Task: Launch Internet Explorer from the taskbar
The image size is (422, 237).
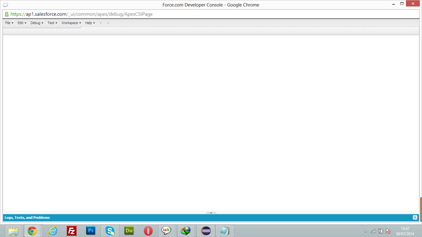Action: (53, 231)
